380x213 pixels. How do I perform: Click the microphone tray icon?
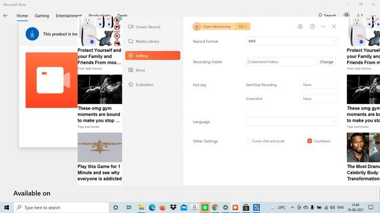click(312, 208)
